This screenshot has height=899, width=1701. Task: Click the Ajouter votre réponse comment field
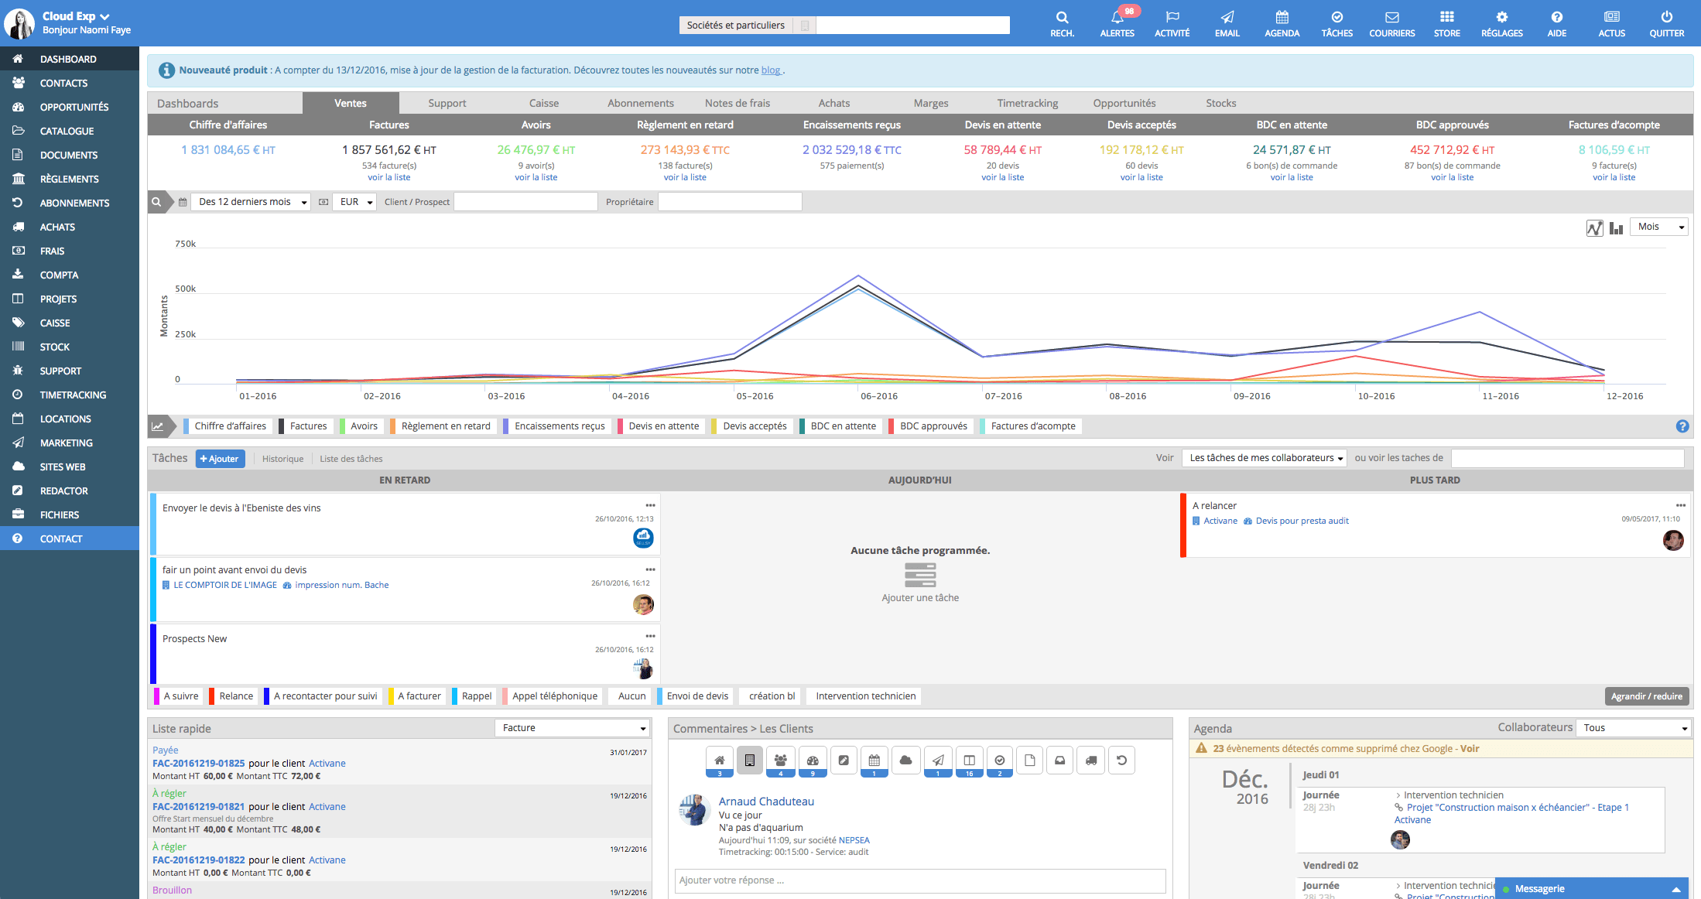click(x=920, y=880)
